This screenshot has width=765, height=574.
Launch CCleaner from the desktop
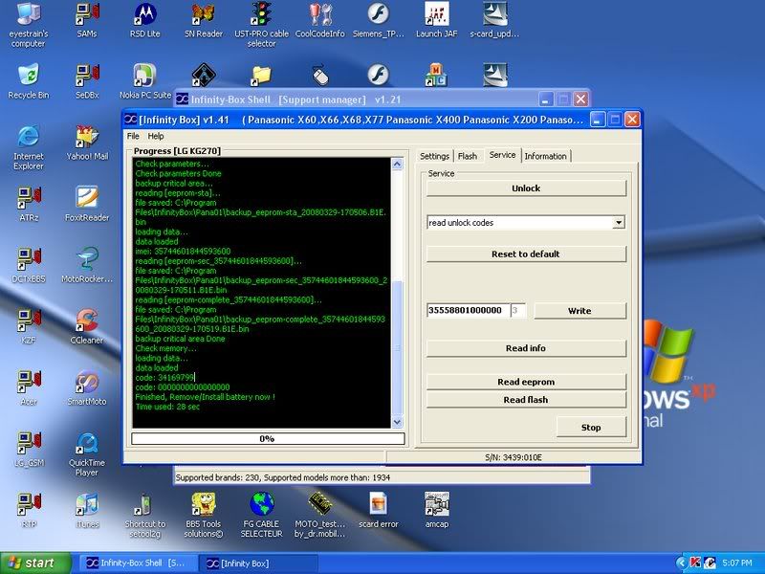coord(87,326)
